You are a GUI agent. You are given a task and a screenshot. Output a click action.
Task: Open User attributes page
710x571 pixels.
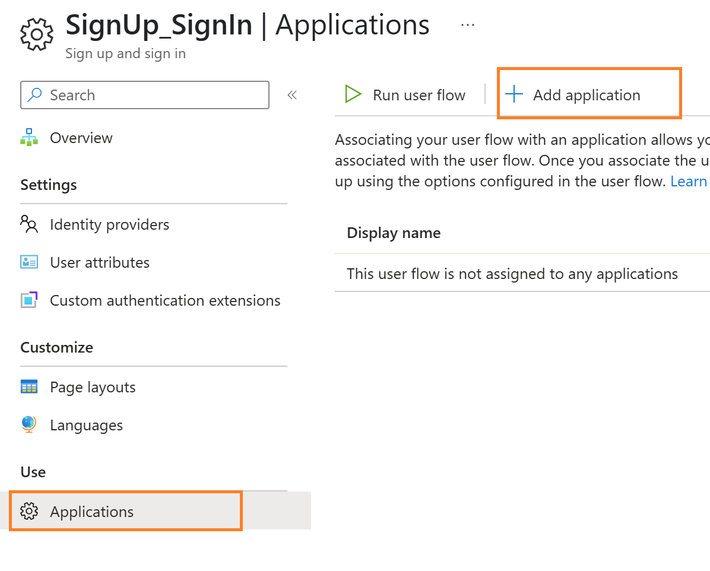[100, 262]
